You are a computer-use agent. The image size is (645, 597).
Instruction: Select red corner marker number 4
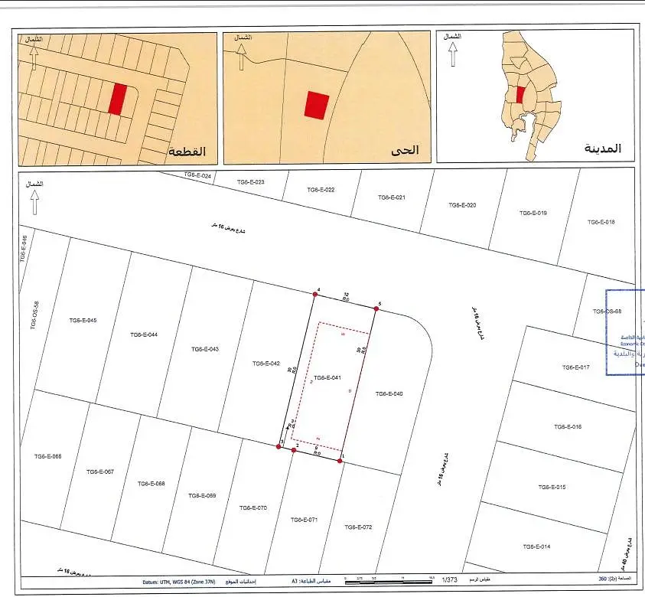(314, 293)
